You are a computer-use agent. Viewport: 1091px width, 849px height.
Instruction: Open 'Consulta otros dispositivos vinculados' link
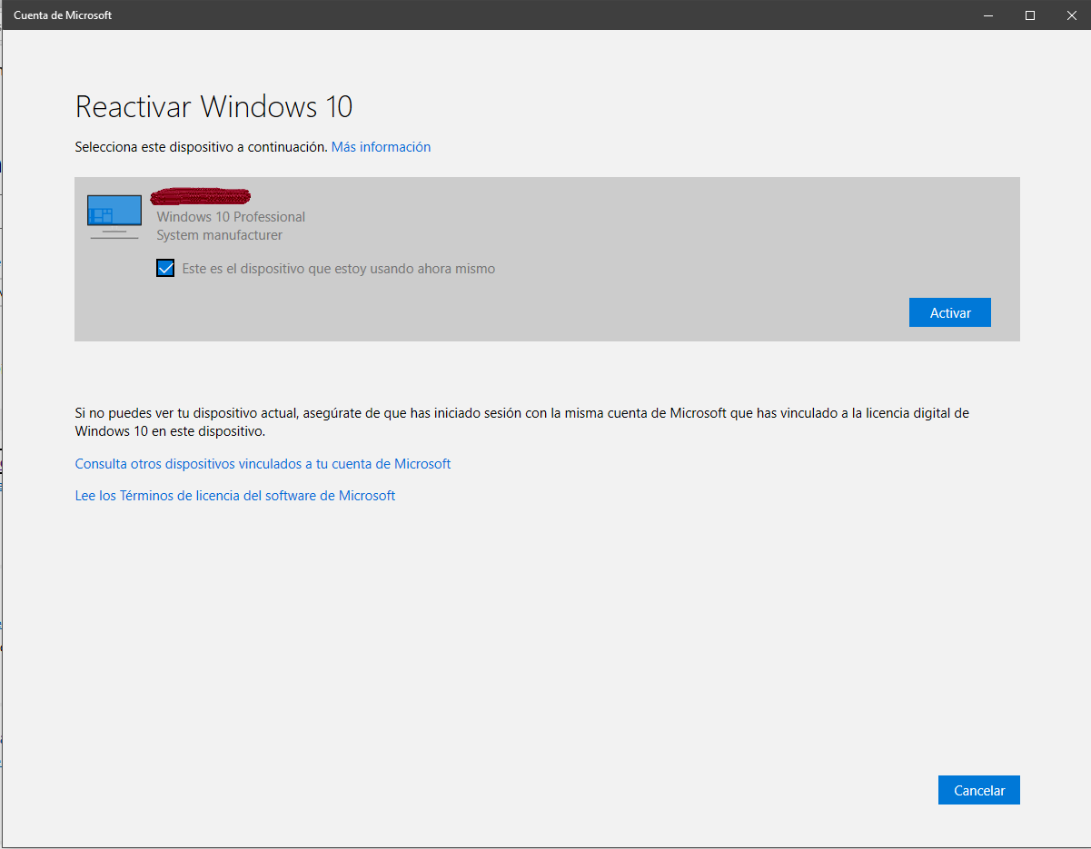pyautogui.click(x=263, y=463)
